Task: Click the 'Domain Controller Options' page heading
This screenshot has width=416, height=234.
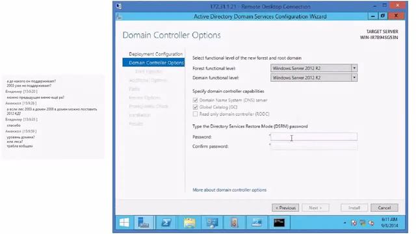Action: tap(172, 35)
